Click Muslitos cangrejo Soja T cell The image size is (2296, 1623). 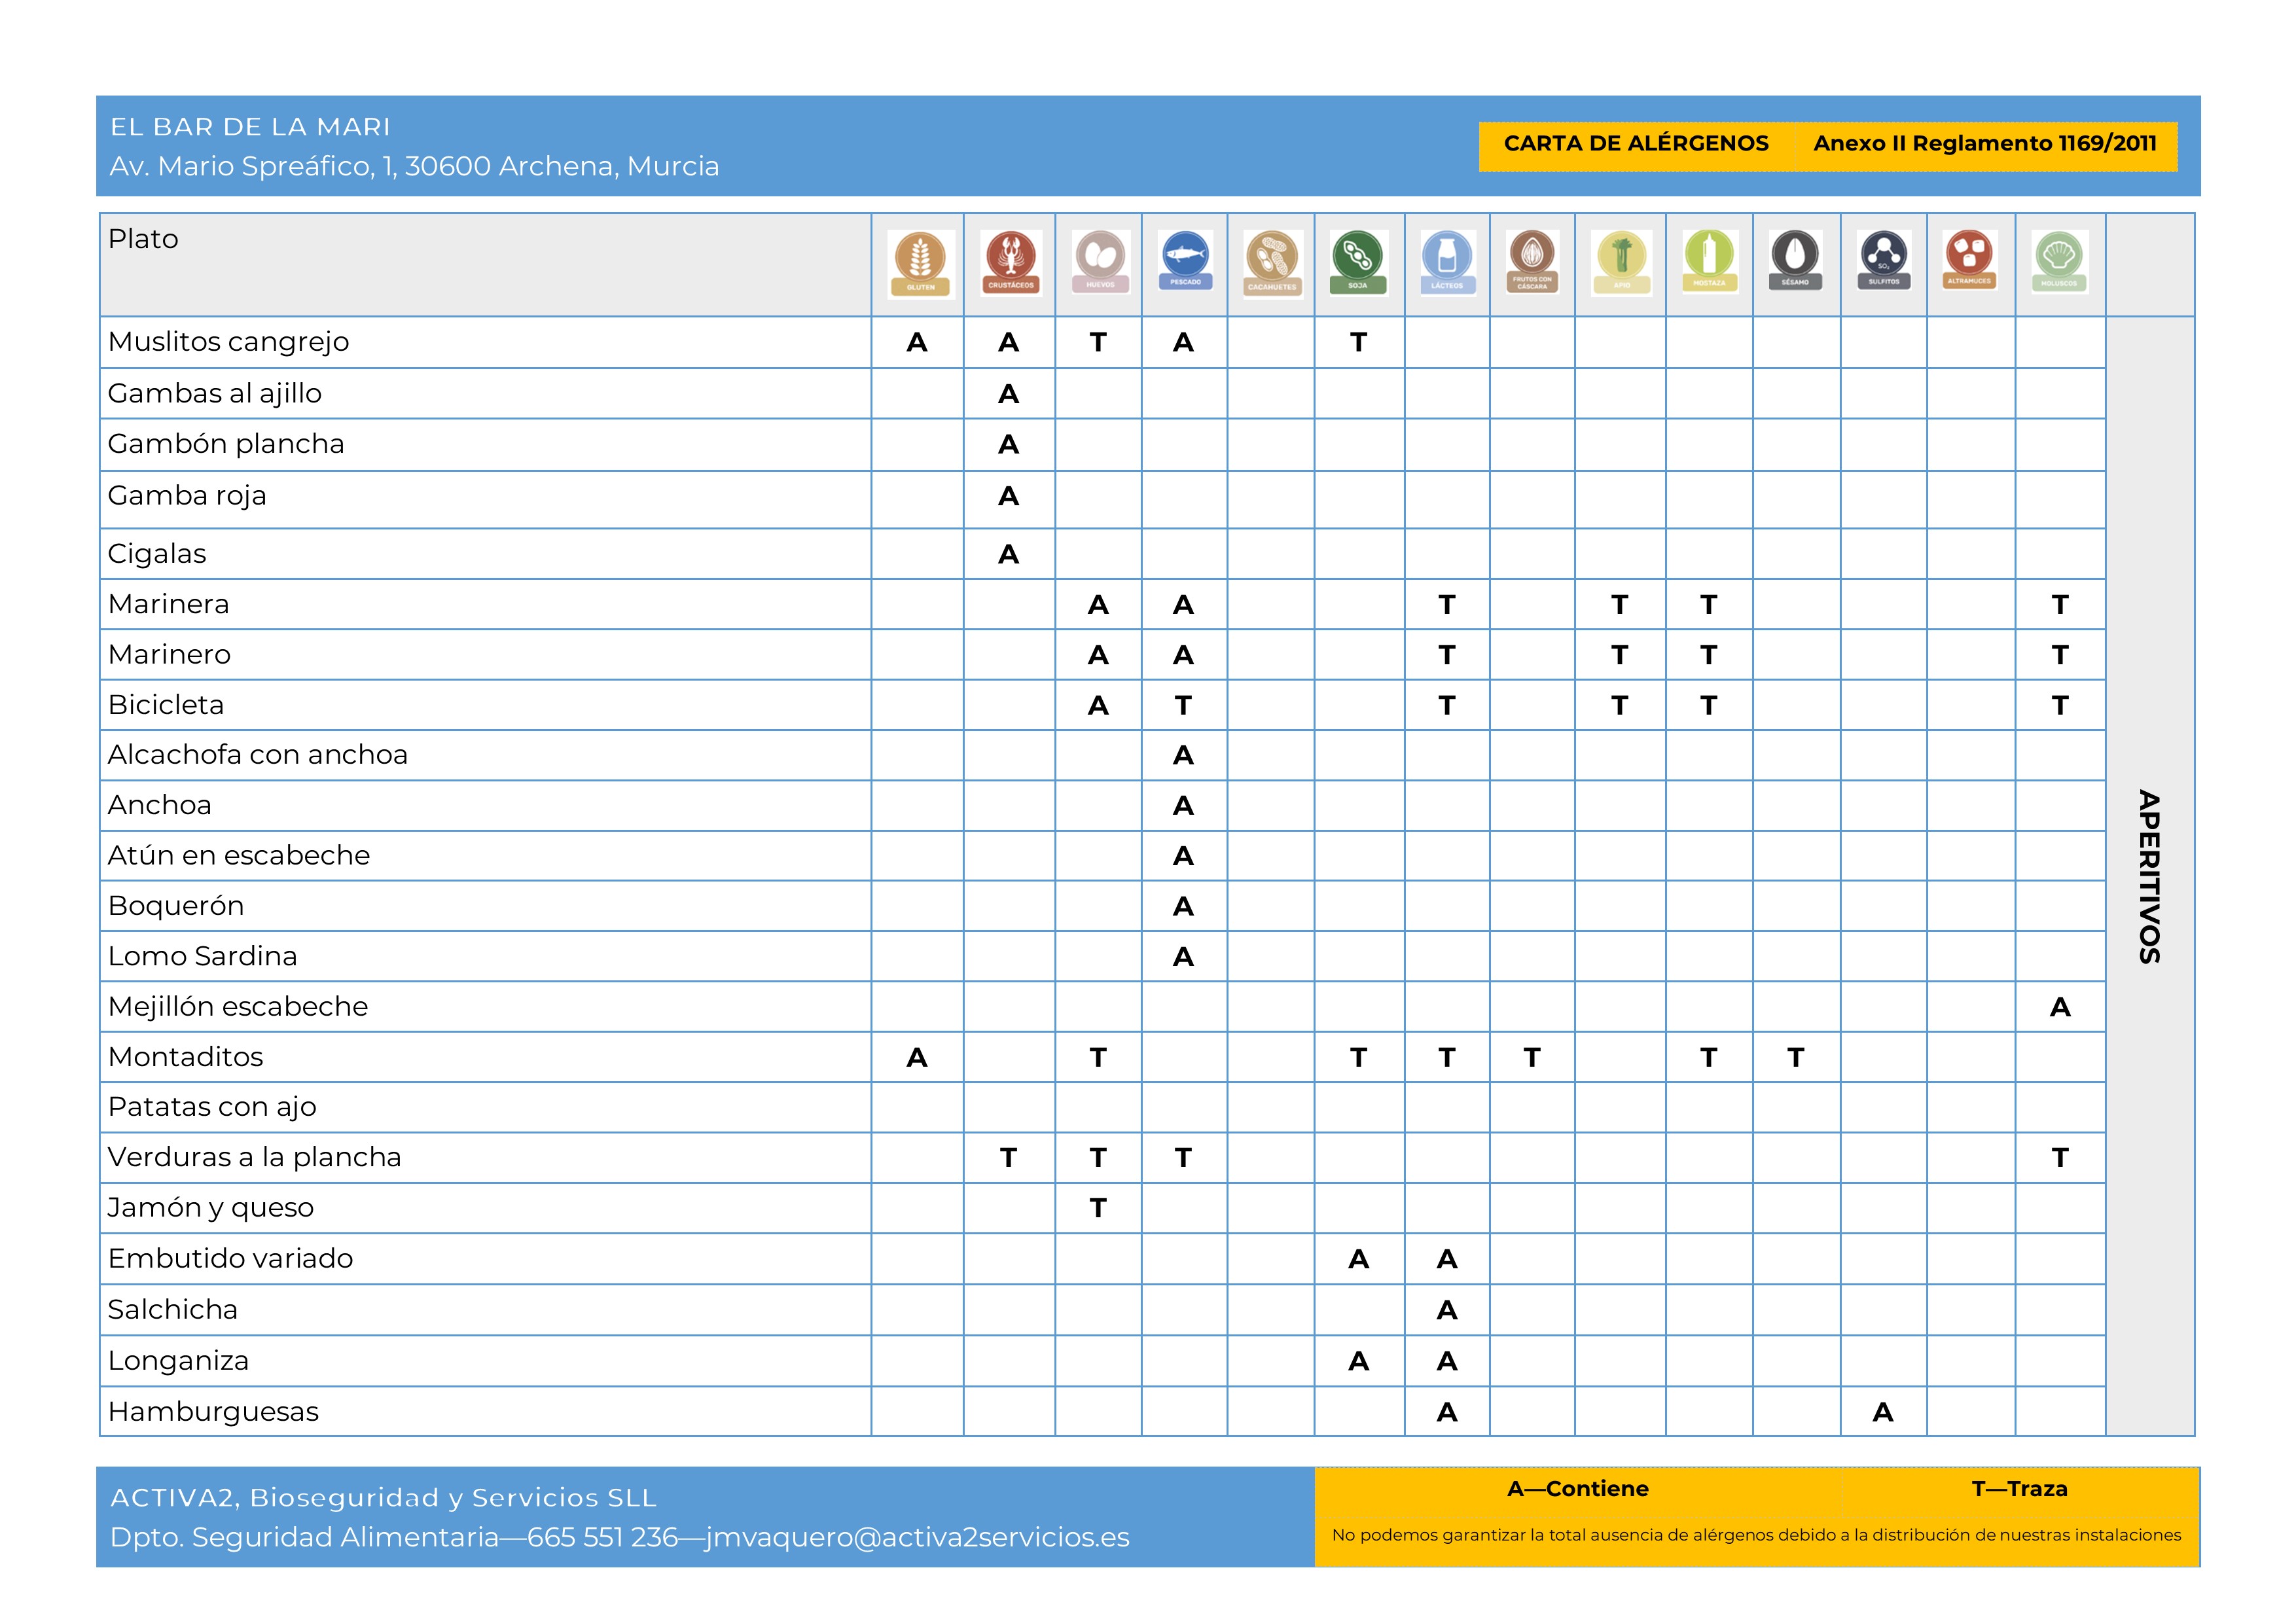click(1358, 343)
